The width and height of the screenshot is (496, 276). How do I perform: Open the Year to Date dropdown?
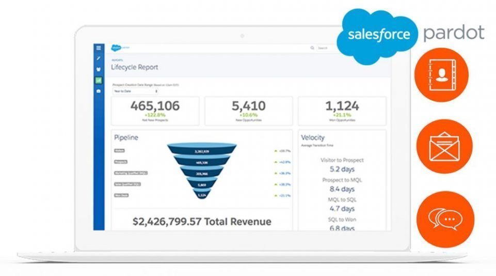click(136, 91)
